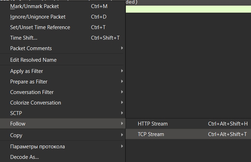Open the Параметры протокола submenu
Screen dimensions: 251x162
point(38,147)
